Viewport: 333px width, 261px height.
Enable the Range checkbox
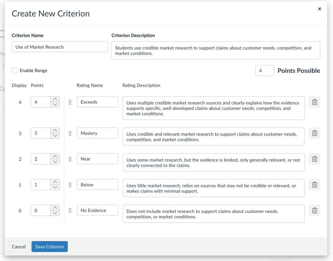(x=15, y=70)
